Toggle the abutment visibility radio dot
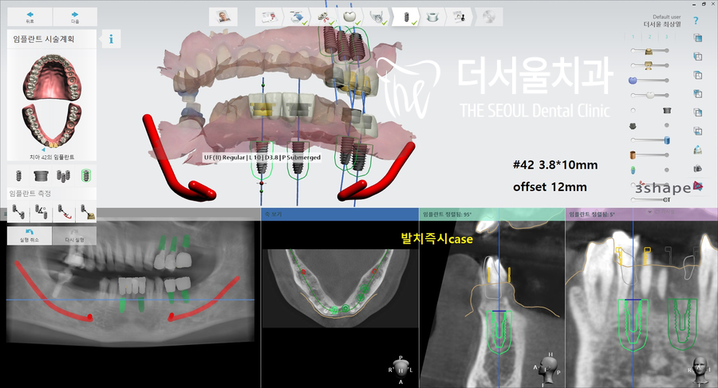 [x=633, y=110]
